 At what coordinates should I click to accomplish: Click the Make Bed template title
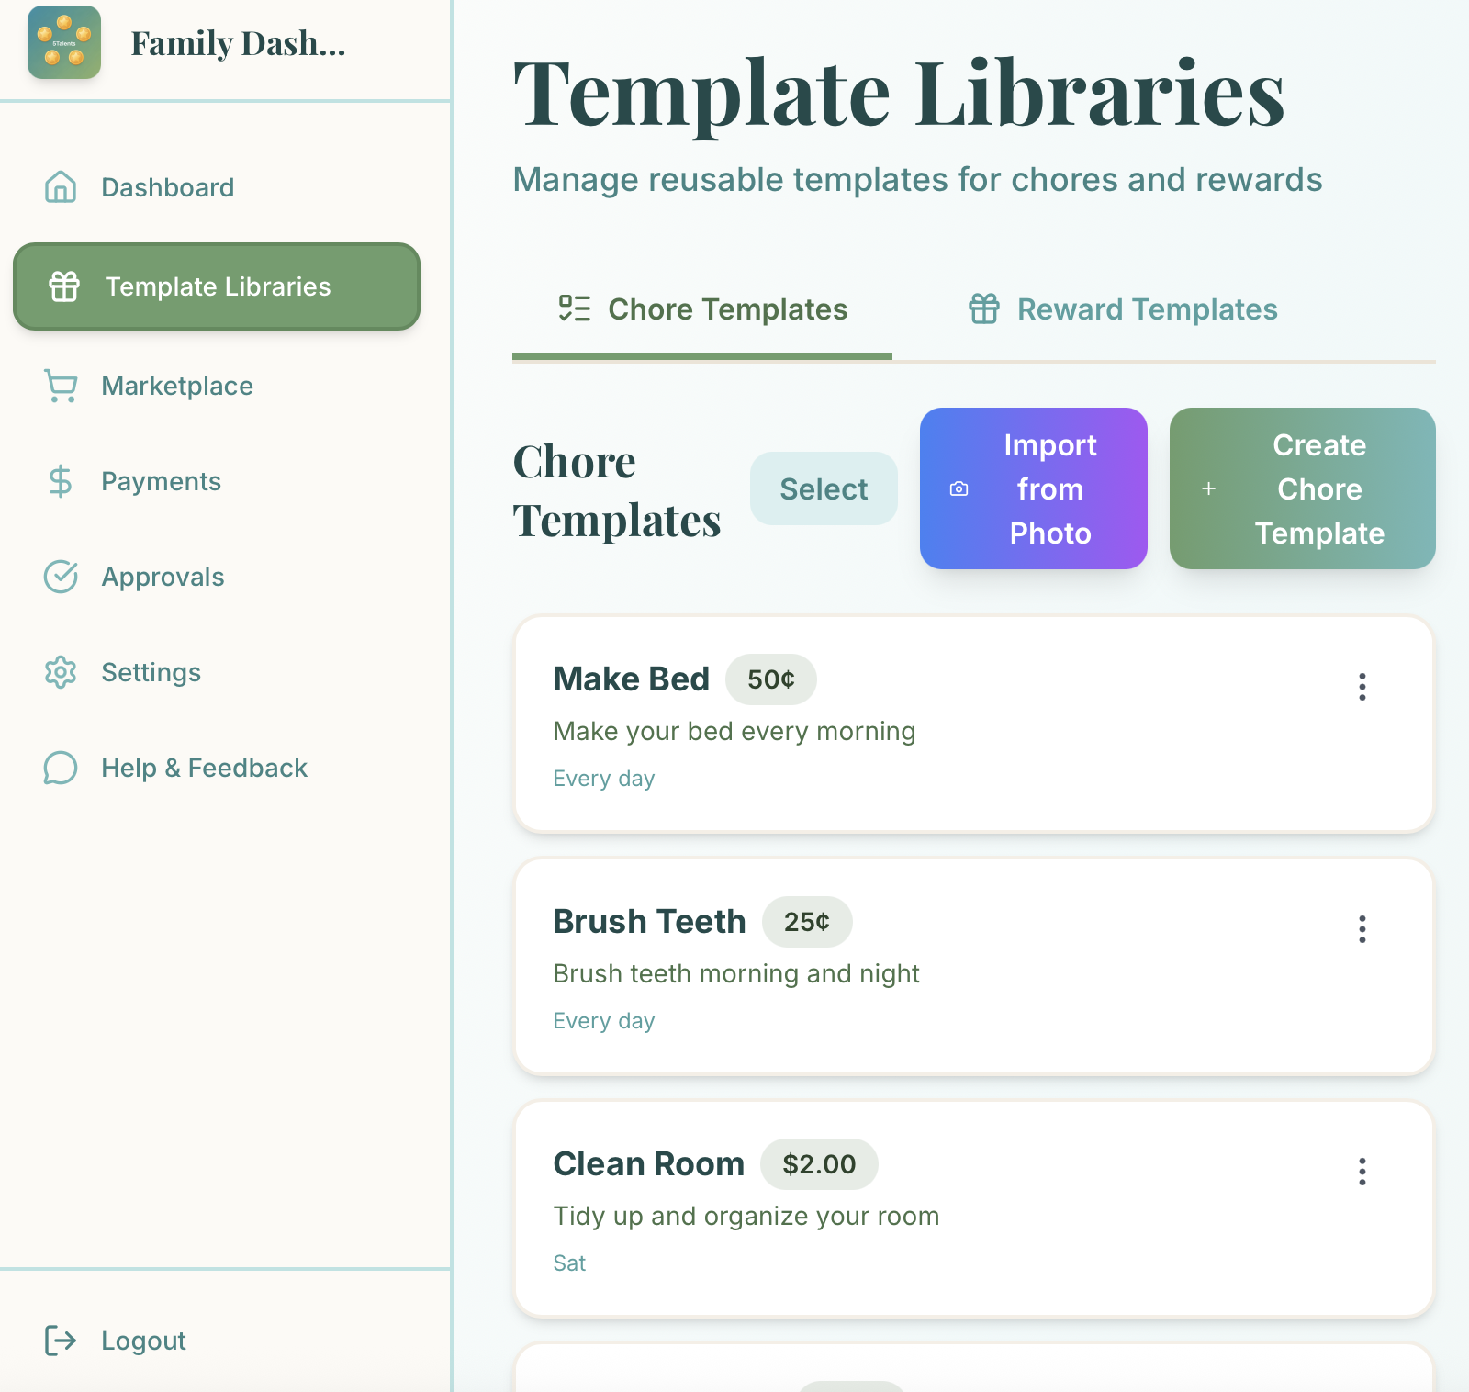pyautogui.click(x=632, y=679)
